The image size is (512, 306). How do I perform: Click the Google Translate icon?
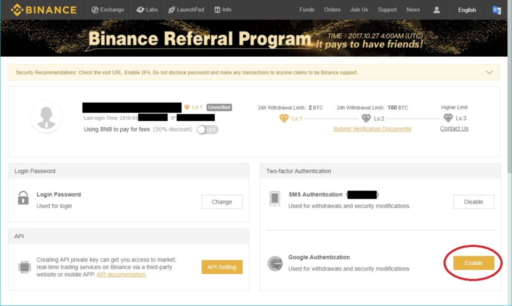pyautogui.click(x=496, y=10)
